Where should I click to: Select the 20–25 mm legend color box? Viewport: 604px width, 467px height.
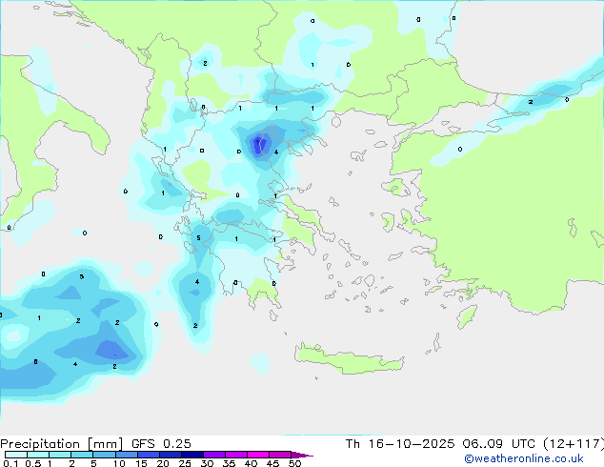tap(171, 455)
